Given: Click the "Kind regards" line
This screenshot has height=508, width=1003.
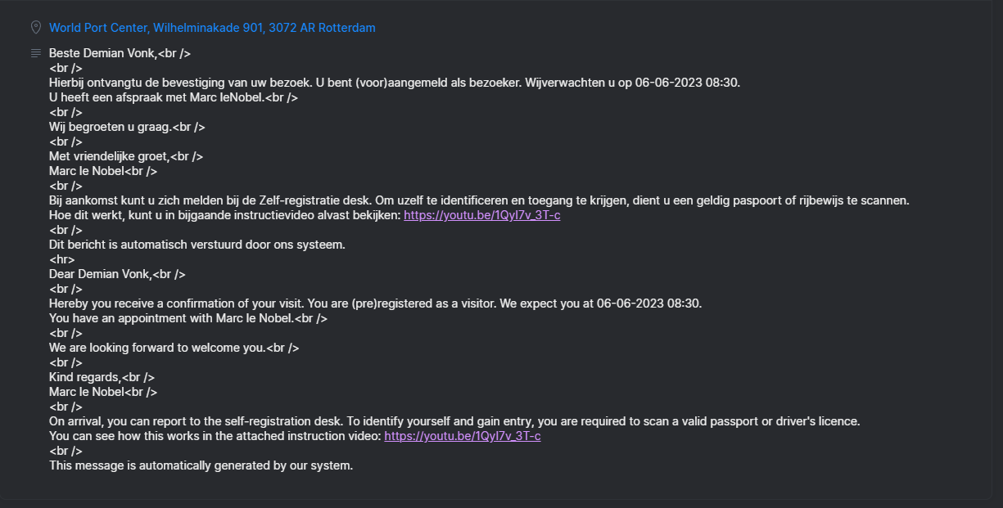Looking at the screenshot, I should coord(102,377).
